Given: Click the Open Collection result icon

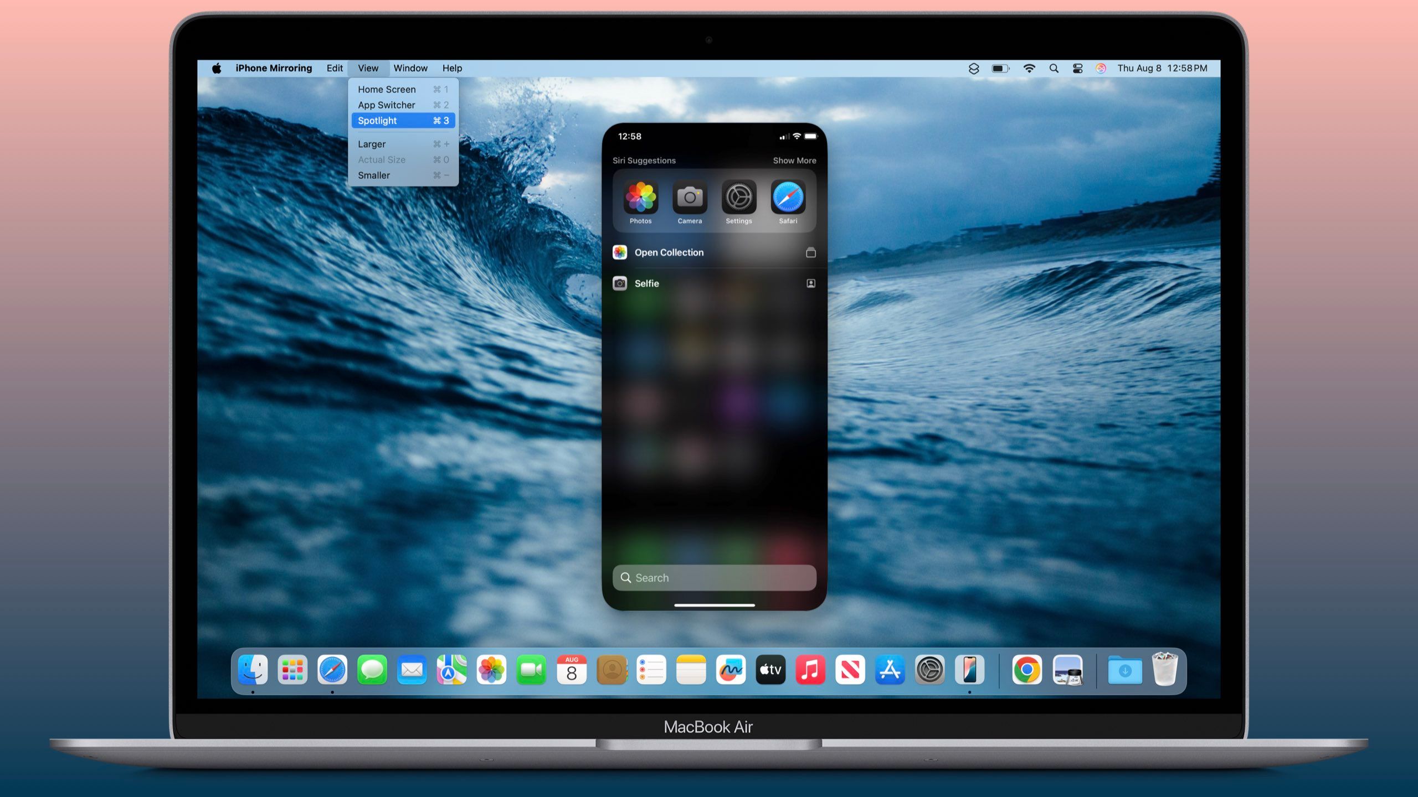Looking at the screenshot, I should tap(619, 252).
